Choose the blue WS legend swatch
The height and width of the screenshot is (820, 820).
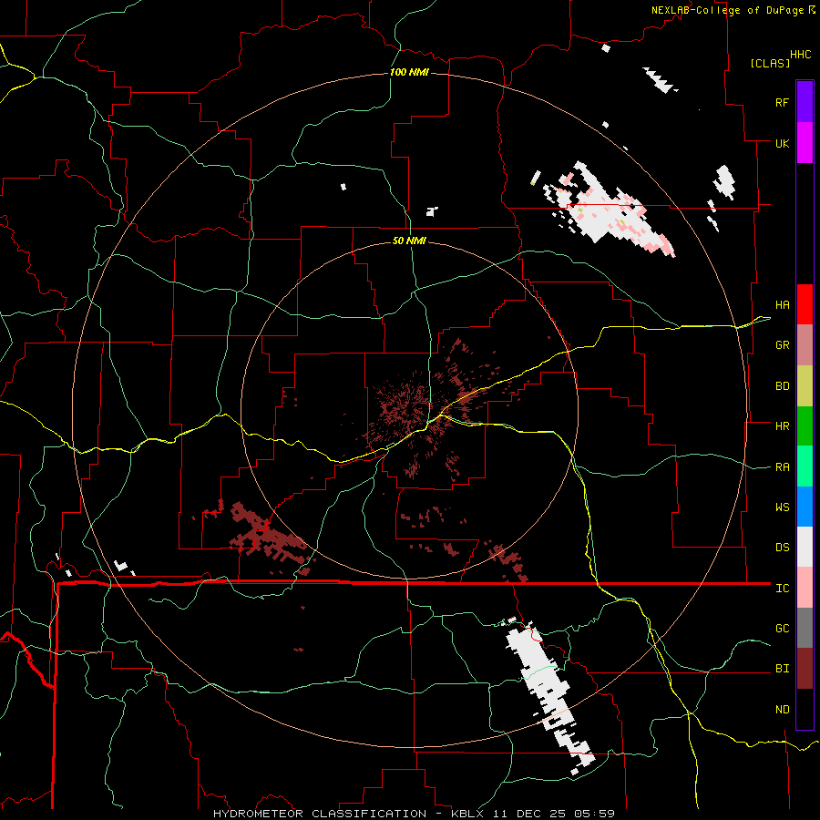click(805, 507)
